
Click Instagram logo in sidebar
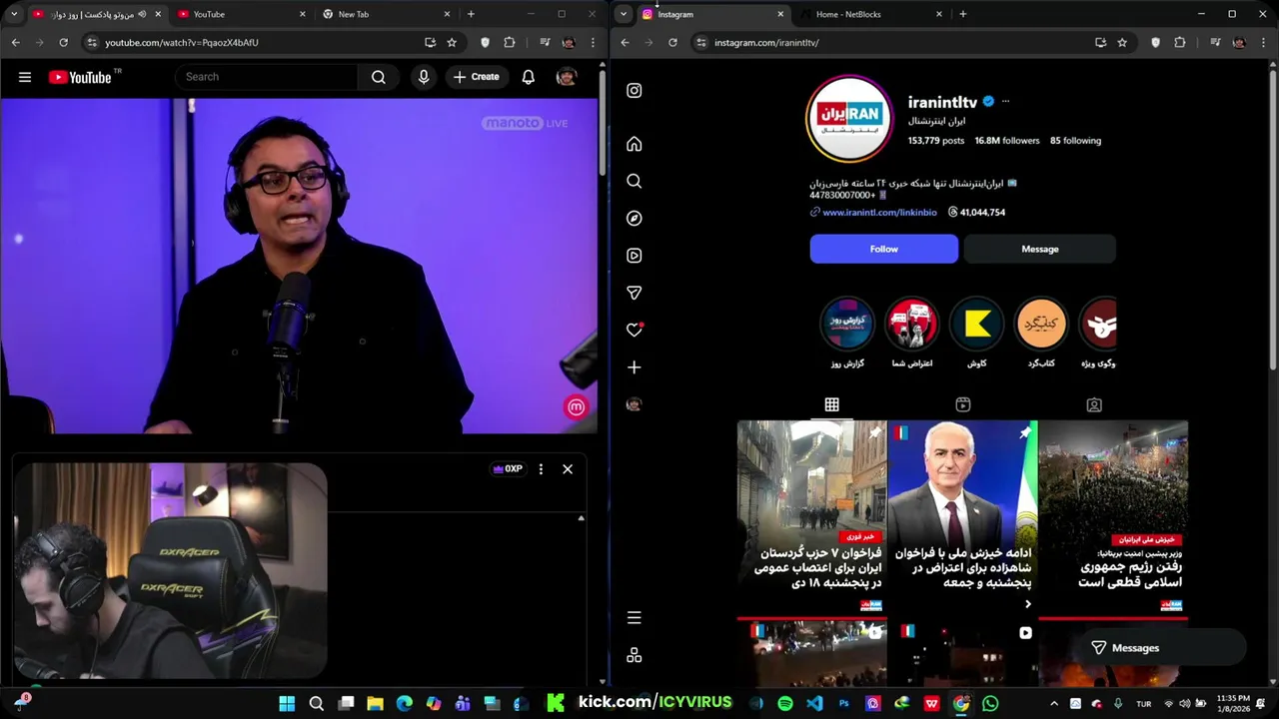pos(634,91)
